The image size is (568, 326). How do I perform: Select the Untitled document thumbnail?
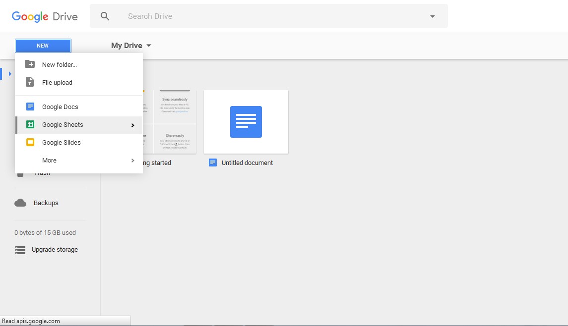pos(246,122)
